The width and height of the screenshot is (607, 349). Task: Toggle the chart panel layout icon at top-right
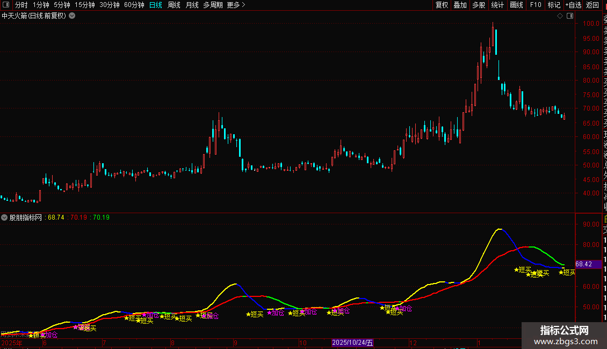(570, 16)
